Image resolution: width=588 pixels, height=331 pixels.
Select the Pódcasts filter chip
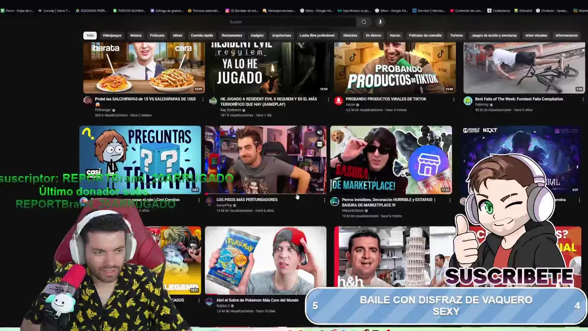(x=157, y=35)
